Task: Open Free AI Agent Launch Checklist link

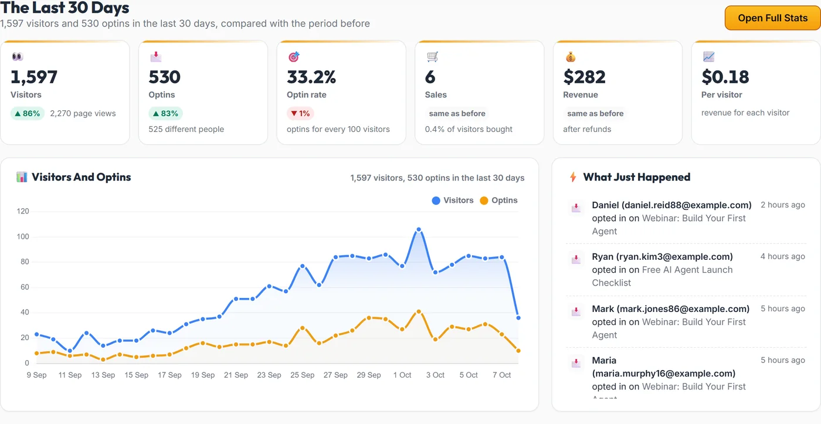Action: coord(662,276)
